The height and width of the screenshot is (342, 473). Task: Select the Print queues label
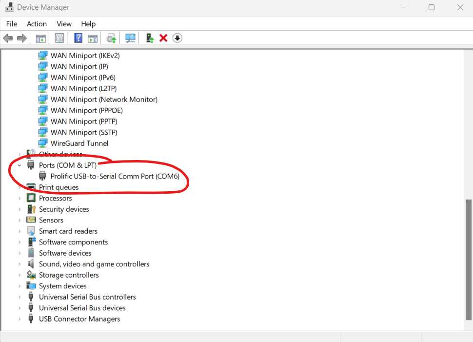coord(59,187)
